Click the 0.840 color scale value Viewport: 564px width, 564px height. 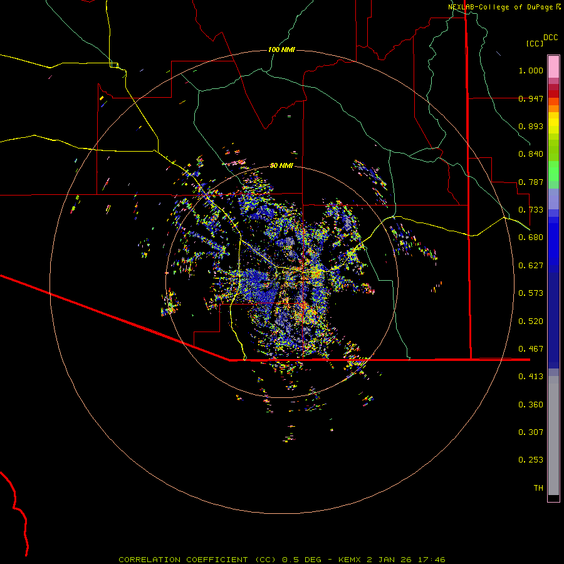(x=531, y=154)
